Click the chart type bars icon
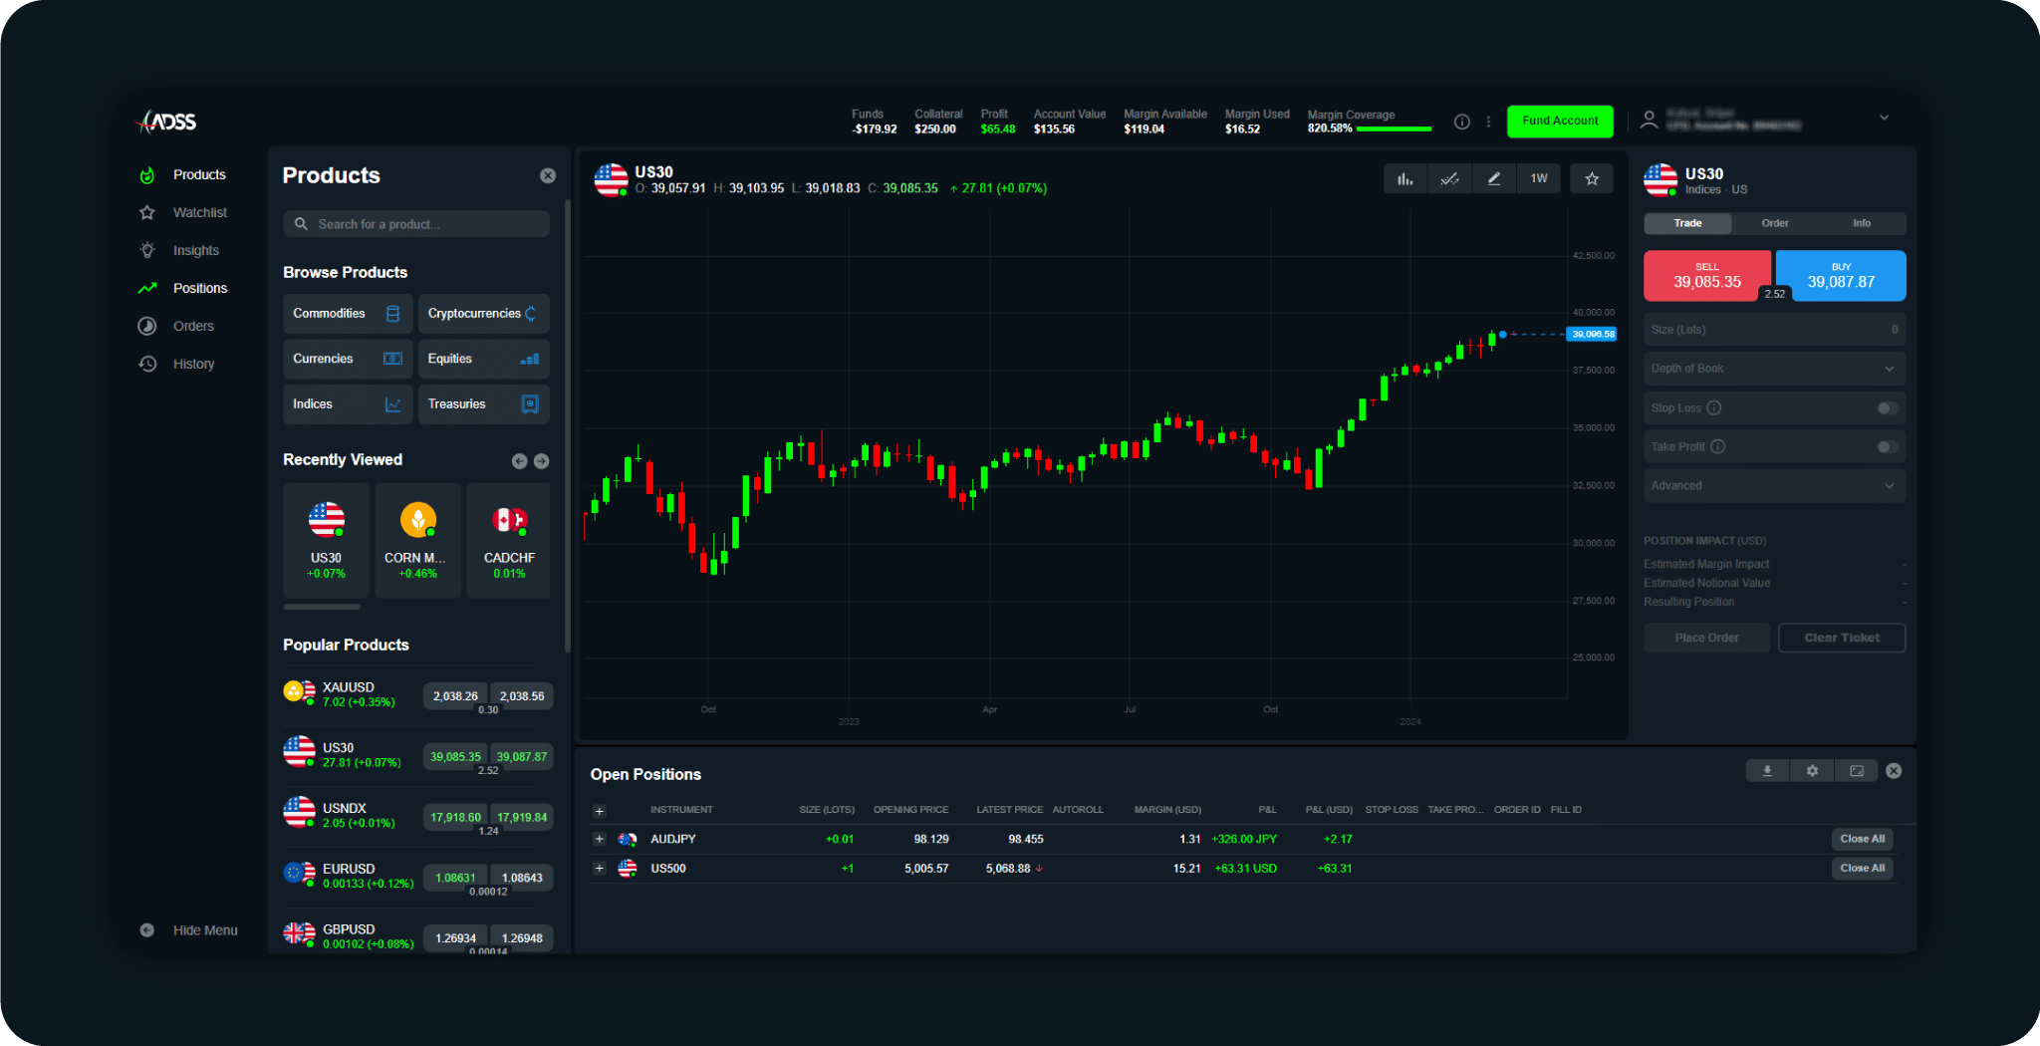 1404,179
